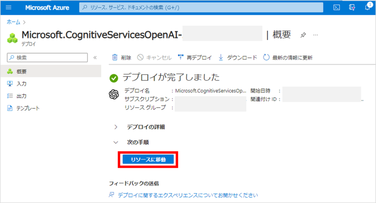Click the キャンセル toolbar button
Screen dimensions: 376x203
tap(154, 57)
